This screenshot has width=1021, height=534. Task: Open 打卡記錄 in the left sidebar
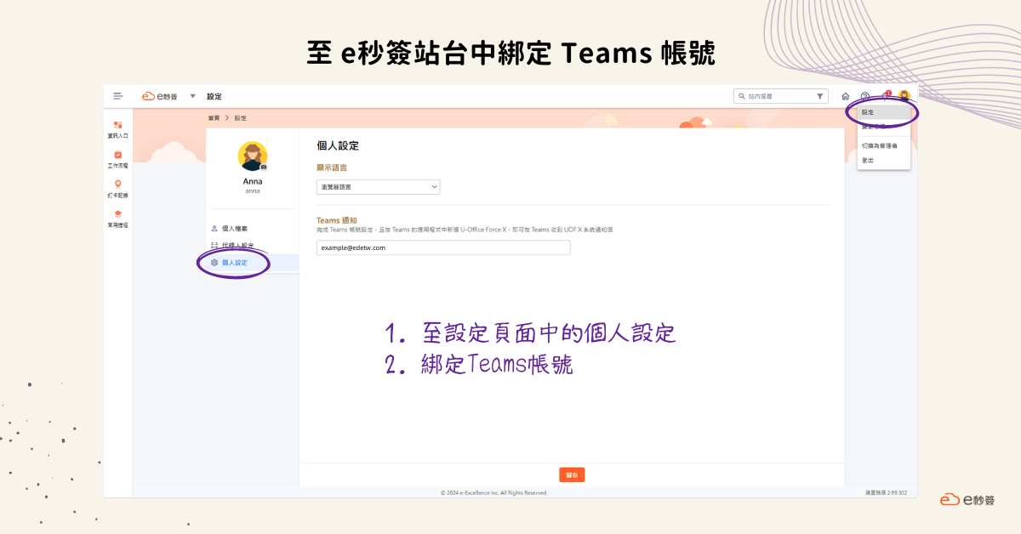(x=118, y=189)
